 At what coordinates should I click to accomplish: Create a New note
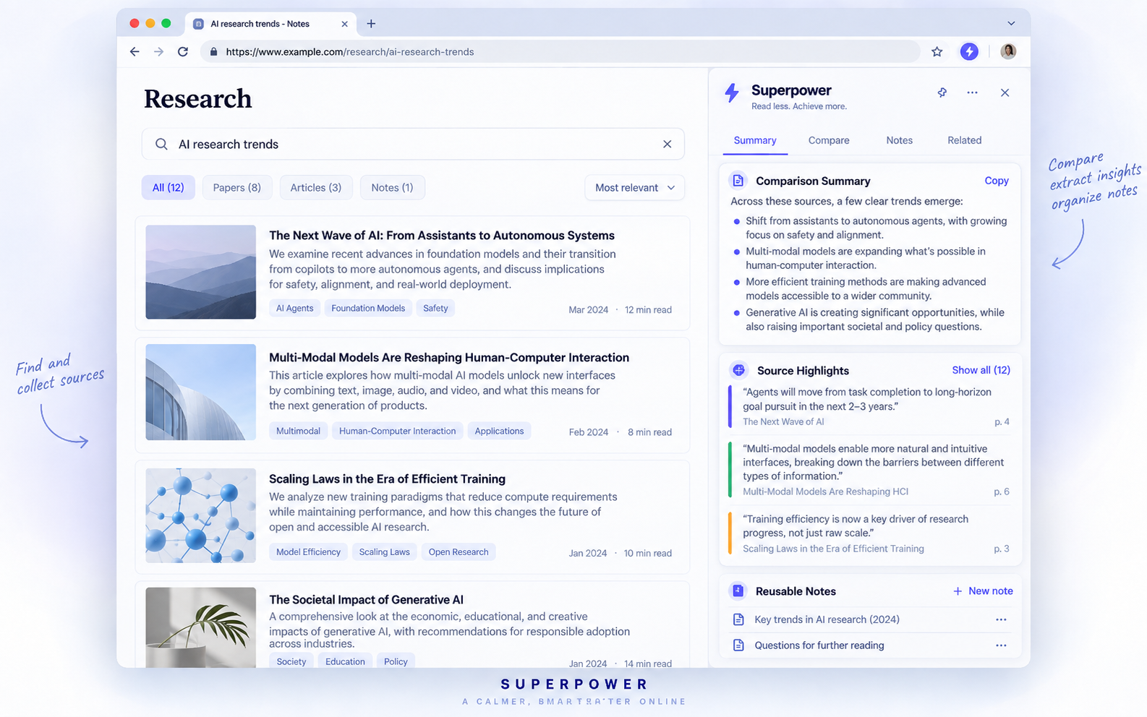(x=983, y=591)
